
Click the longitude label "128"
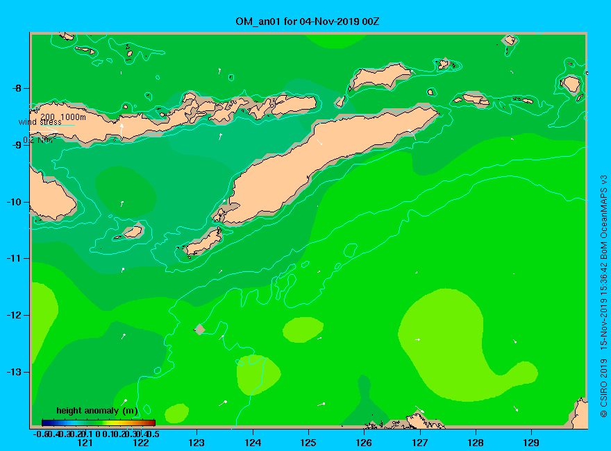pos(476,443)
